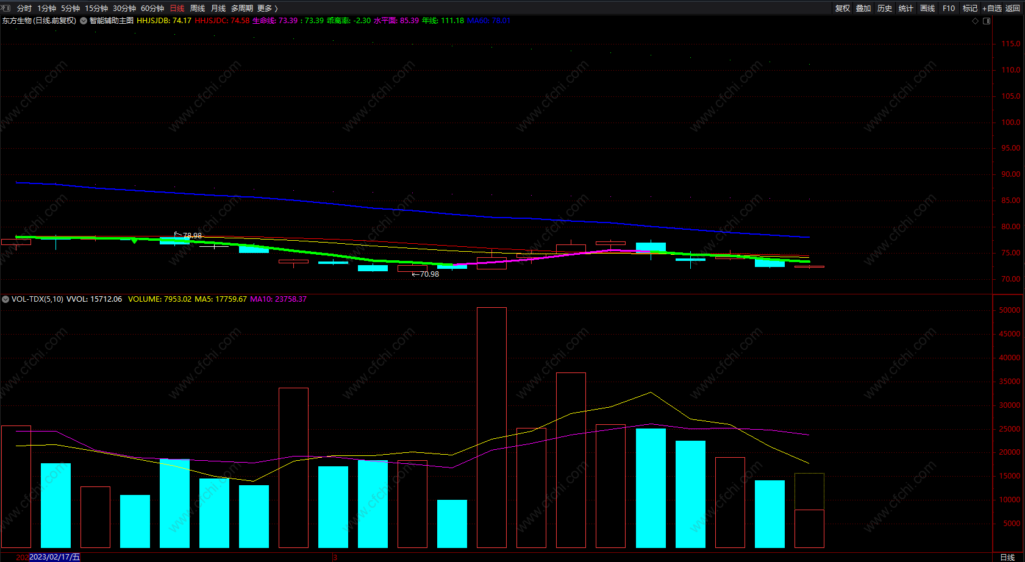
Task: Click the volume MA5: 17759.67 value
Action: coord(221,299)
